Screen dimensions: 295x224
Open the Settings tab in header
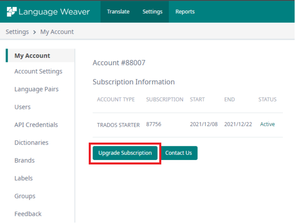click(x=152, y=12)
